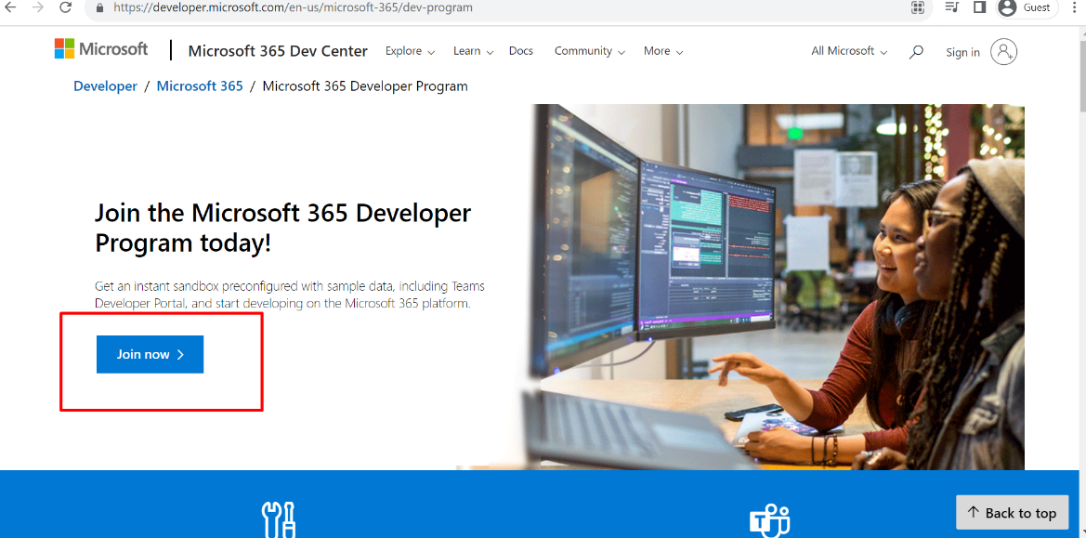Click the 'Join the Microsoft 365 Developer Program today!' heading
Image resolution: width=1086 pixels, height=538 pixels.
282,228
